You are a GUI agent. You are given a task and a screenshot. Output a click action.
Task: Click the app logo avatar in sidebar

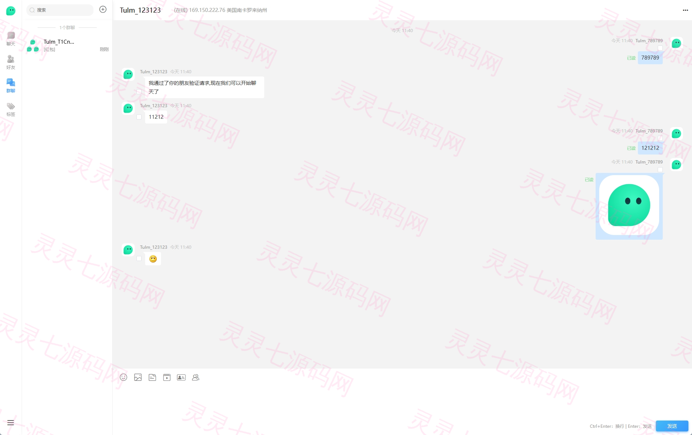[11, 11]
